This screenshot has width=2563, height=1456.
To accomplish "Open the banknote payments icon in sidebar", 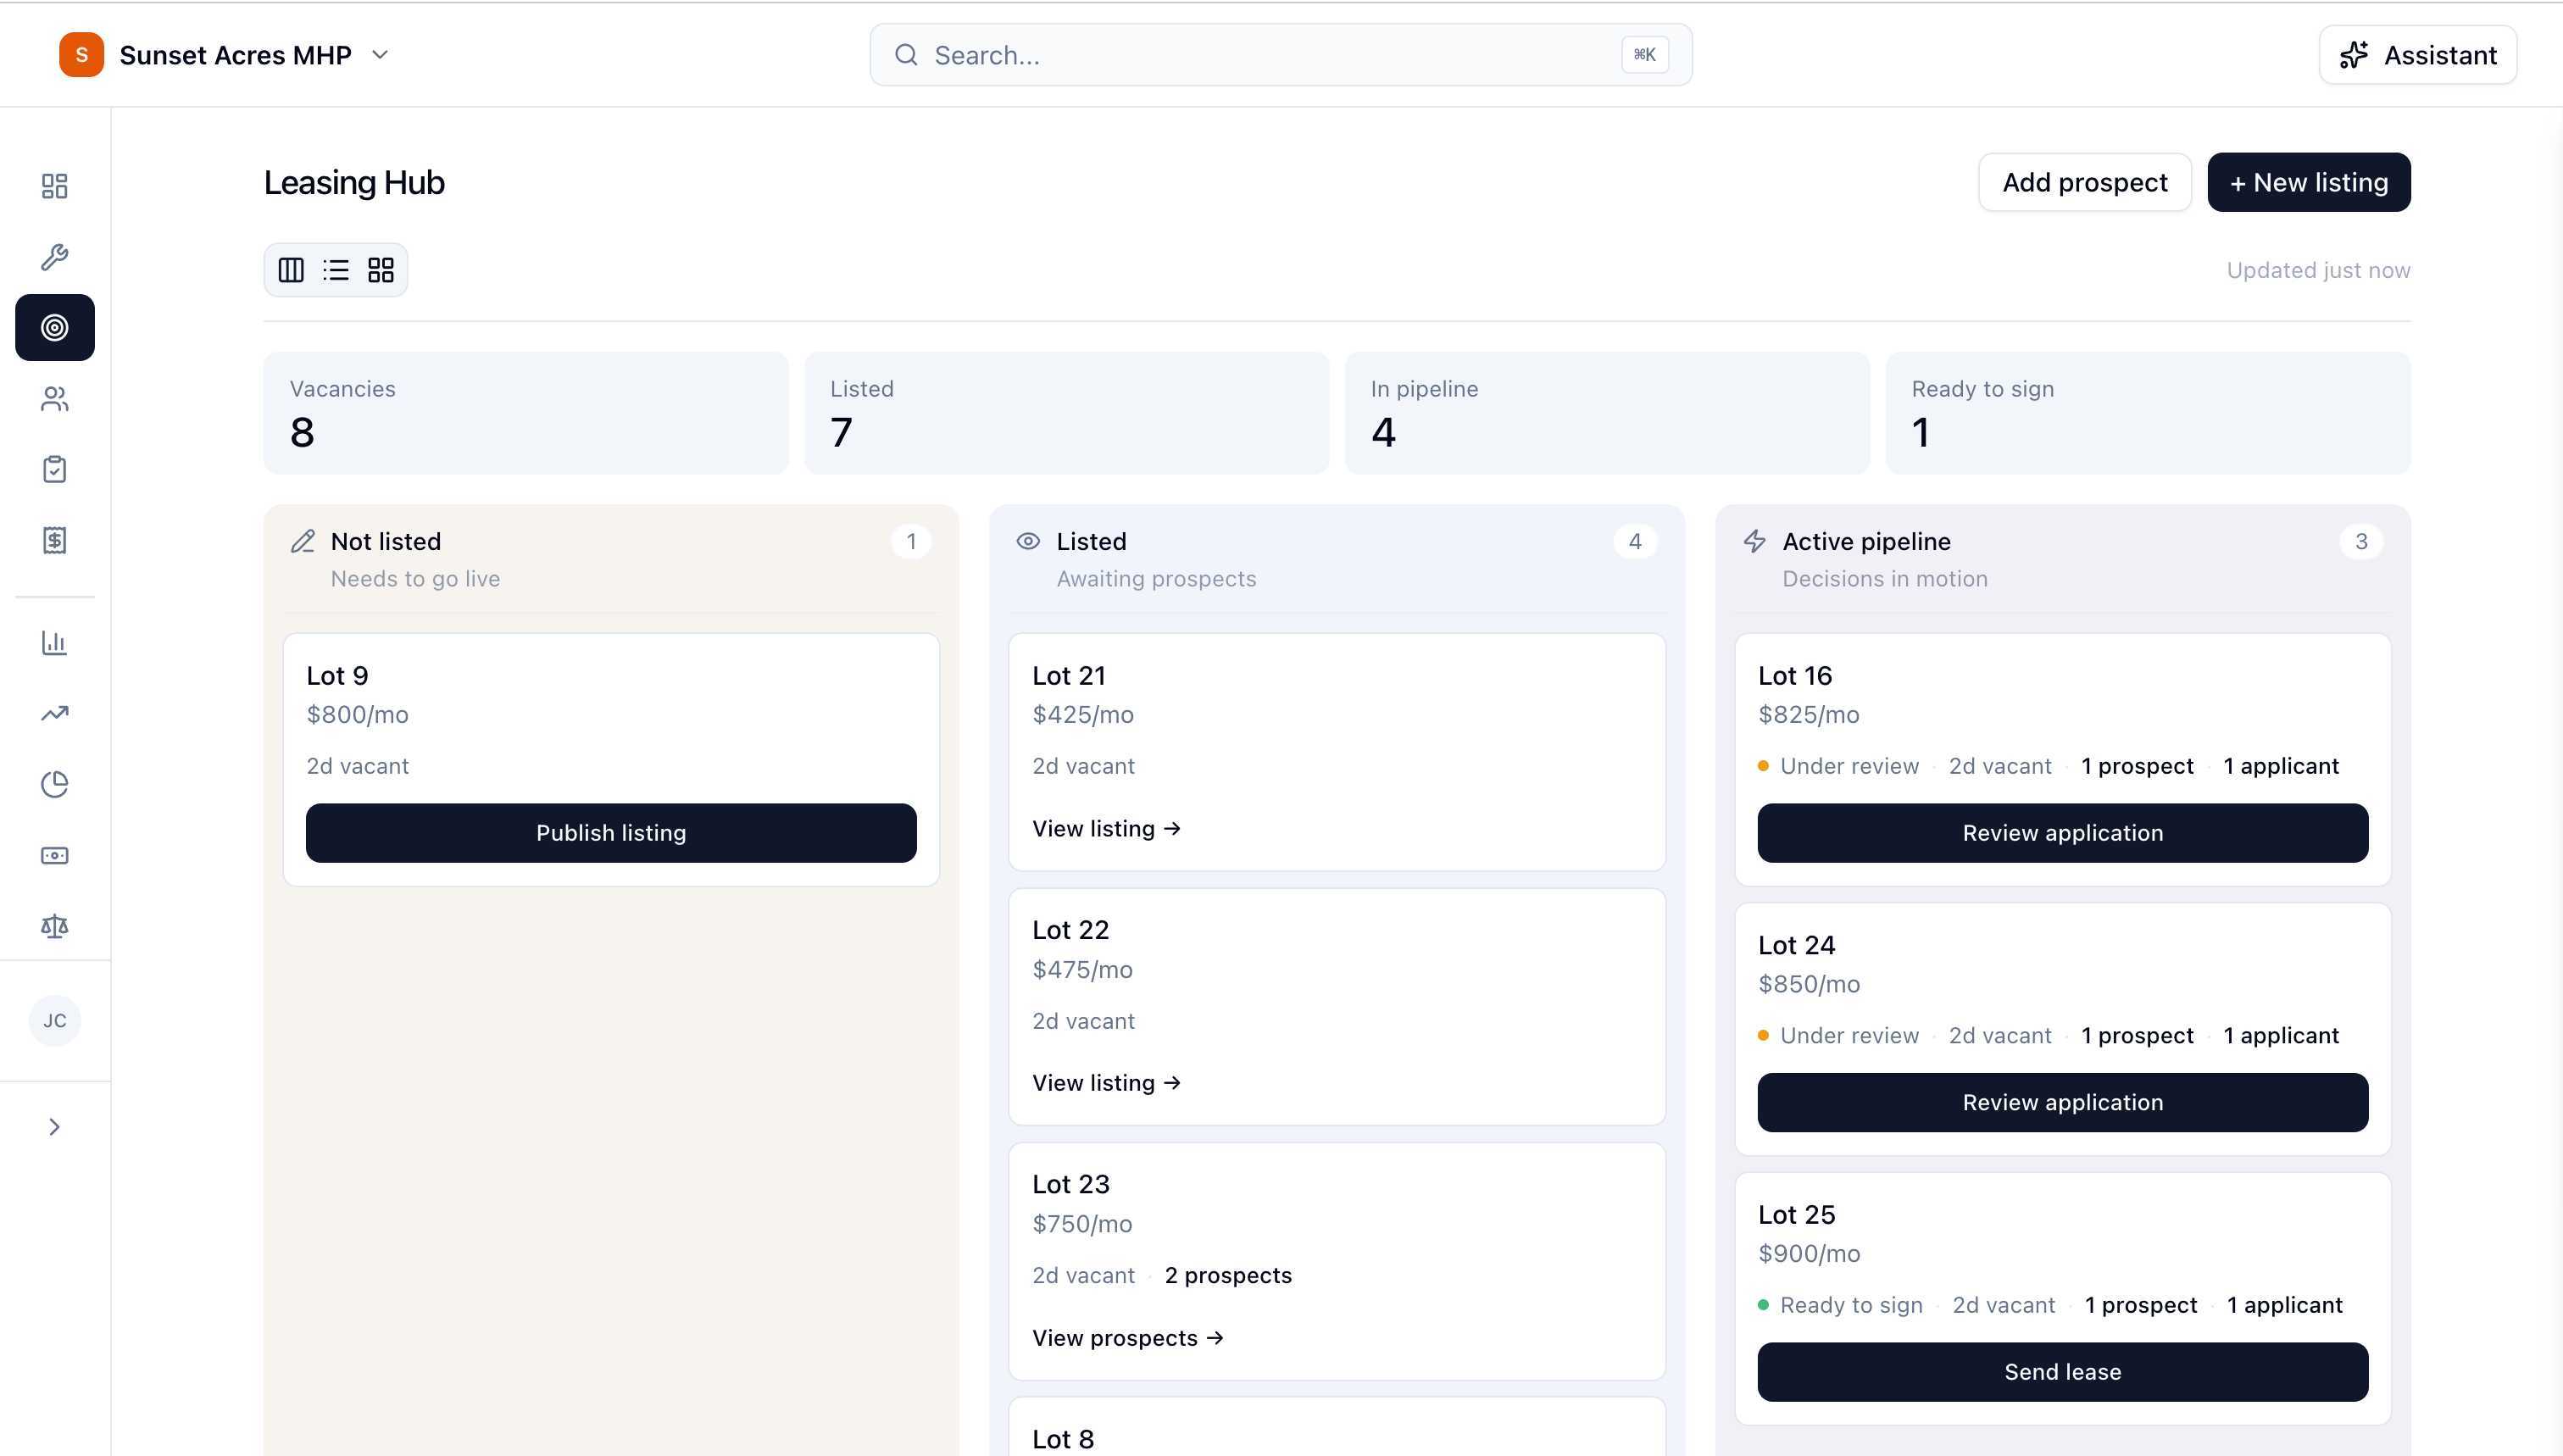I will tap(54, 855).
